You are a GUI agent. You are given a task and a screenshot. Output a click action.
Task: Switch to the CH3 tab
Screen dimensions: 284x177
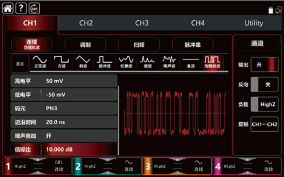tap(142, 23)
